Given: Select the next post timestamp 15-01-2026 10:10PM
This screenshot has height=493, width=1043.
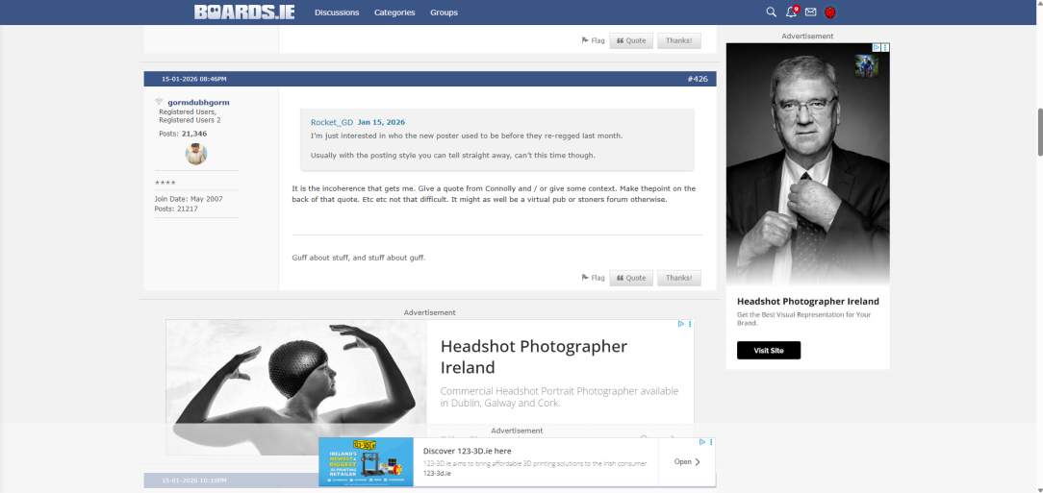Looking at the screenshot, I should pyautogui.click(x=194, y=481).
